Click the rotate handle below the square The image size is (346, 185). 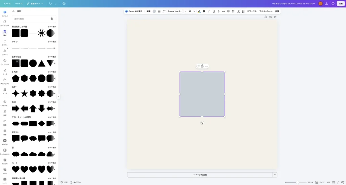coord(202,123)
